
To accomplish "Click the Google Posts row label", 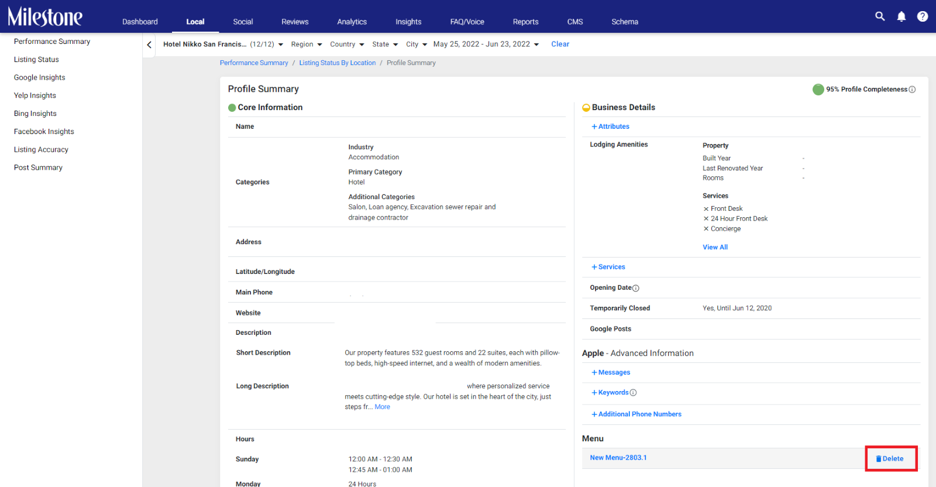I will pos(610,329).
